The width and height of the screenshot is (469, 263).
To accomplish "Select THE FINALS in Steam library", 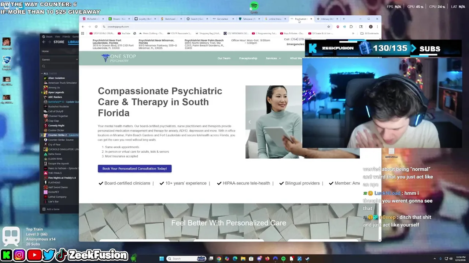I will tap(55, 173).
